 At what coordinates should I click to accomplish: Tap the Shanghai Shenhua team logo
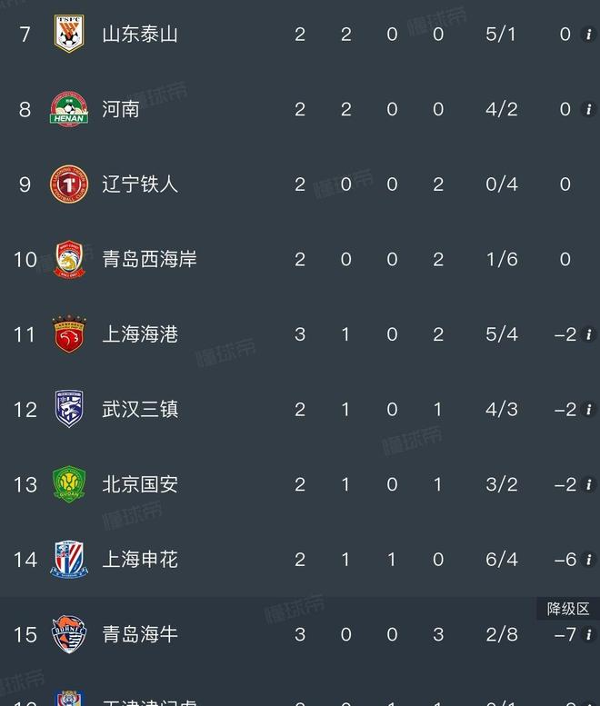click(68, 560)
